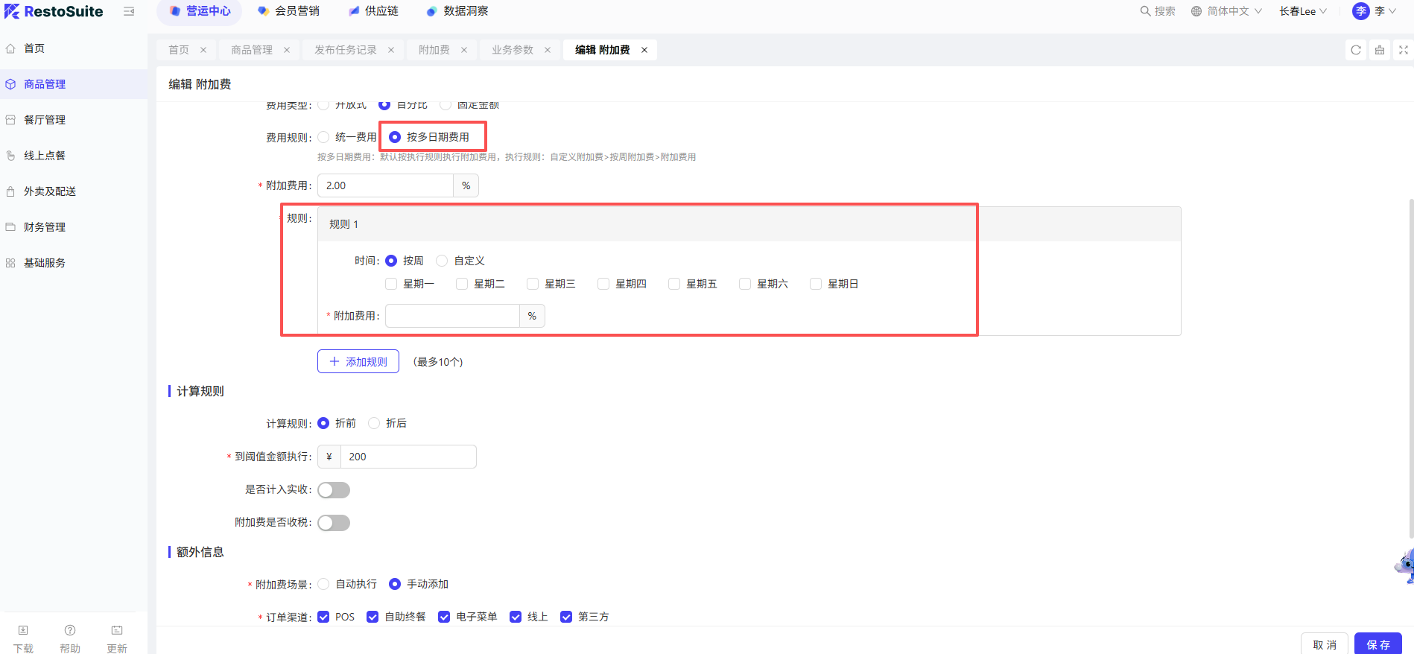This screenshot has width=1414, height=654.
Task: Expand the 长春Lee store dropdown
Action: pyautogui.click(x=1302, y=11)
